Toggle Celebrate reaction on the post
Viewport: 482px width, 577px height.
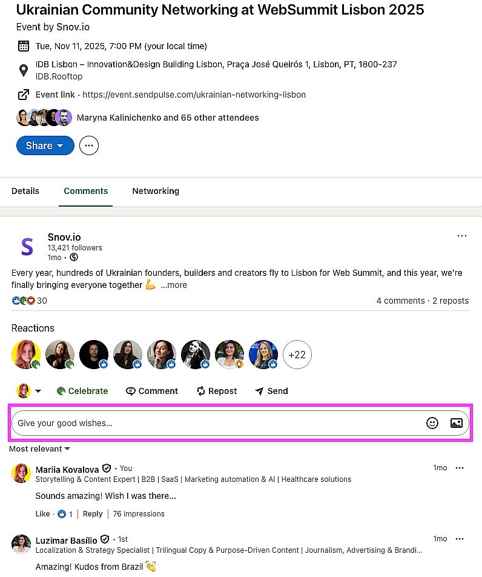[82, 391]
